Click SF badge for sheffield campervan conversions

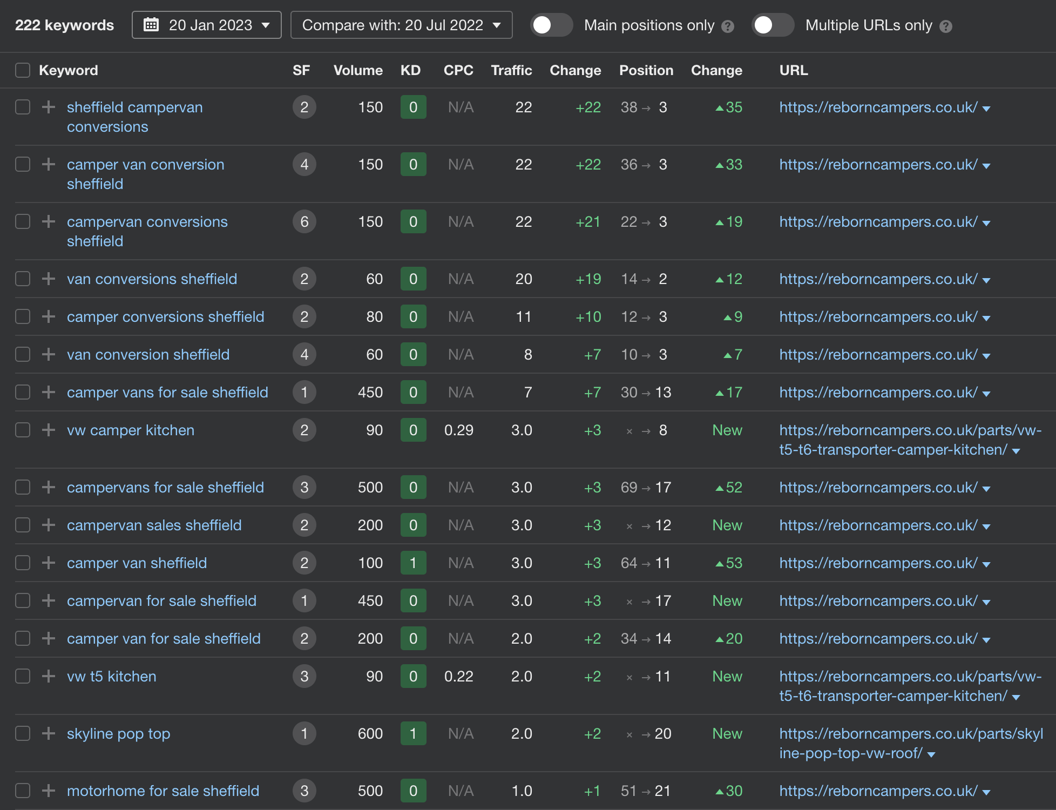click(304, 107)
